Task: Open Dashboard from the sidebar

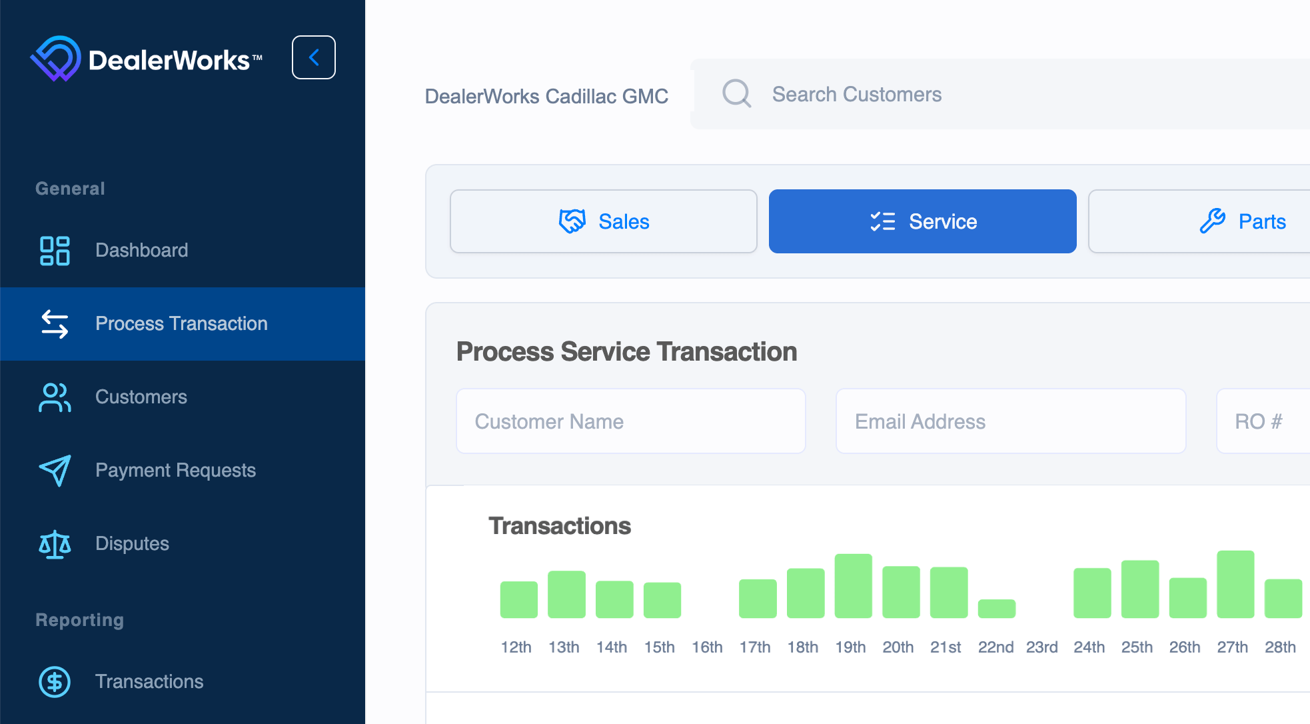Action: (141, 251)
